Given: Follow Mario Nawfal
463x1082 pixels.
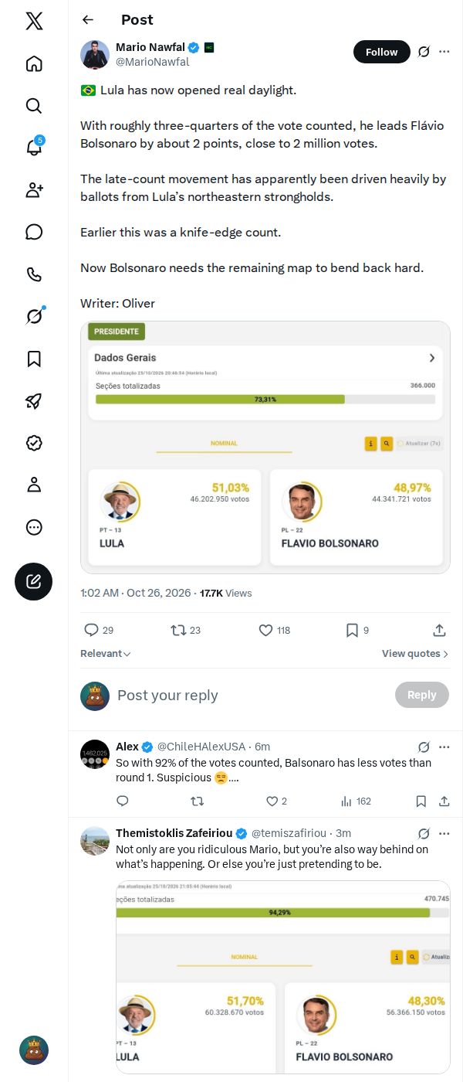Looking at the screenshot, I should (x=382, y=52).
